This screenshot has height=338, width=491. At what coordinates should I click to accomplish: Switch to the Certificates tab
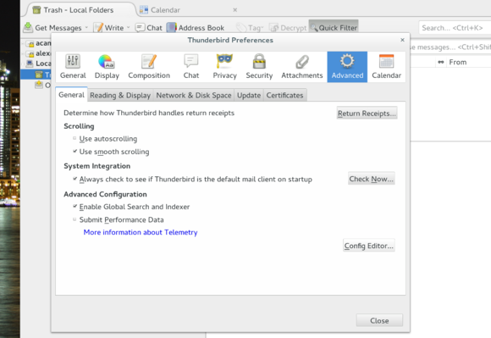point(284,95)
